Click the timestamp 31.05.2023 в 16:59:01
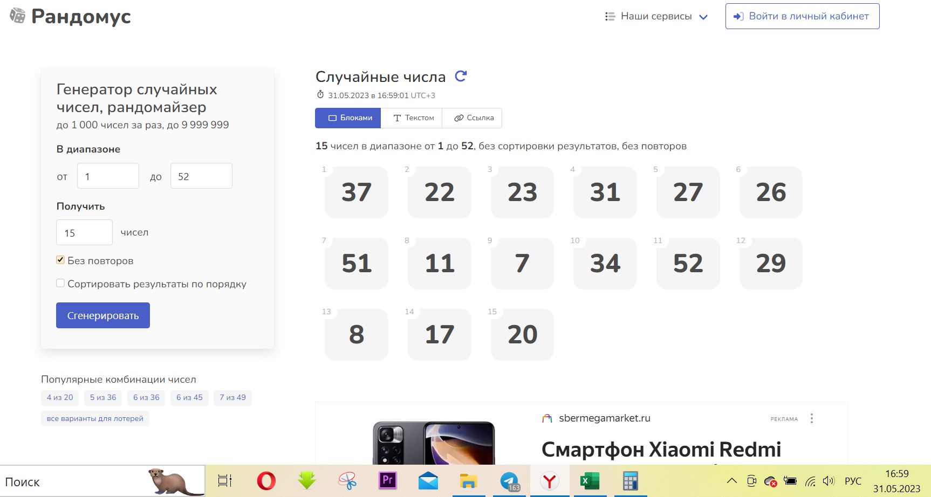931x497 pixels. (368, 95)
